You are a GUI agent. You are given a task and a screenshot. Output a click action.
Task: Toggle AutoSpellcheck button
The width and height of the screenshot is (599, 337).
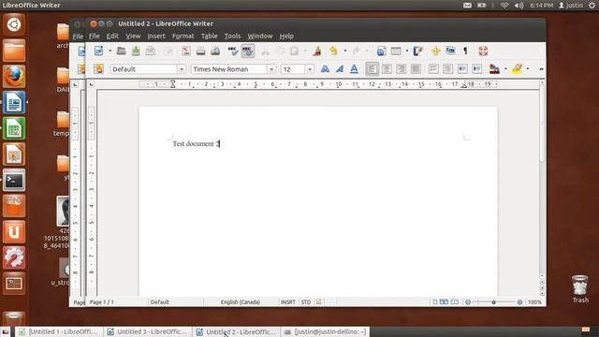point(247,51)
